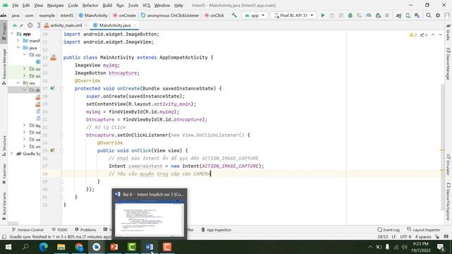The image size is (452, 254).
Task: Click the Stop square icon in toolbar
Action: pos(387,16)
